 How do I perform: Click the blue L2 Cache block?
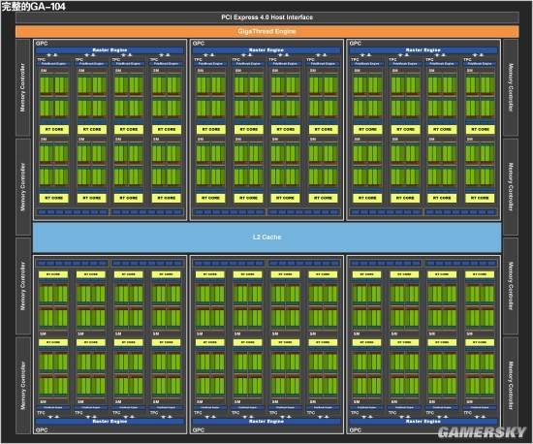tap(267, 237)
